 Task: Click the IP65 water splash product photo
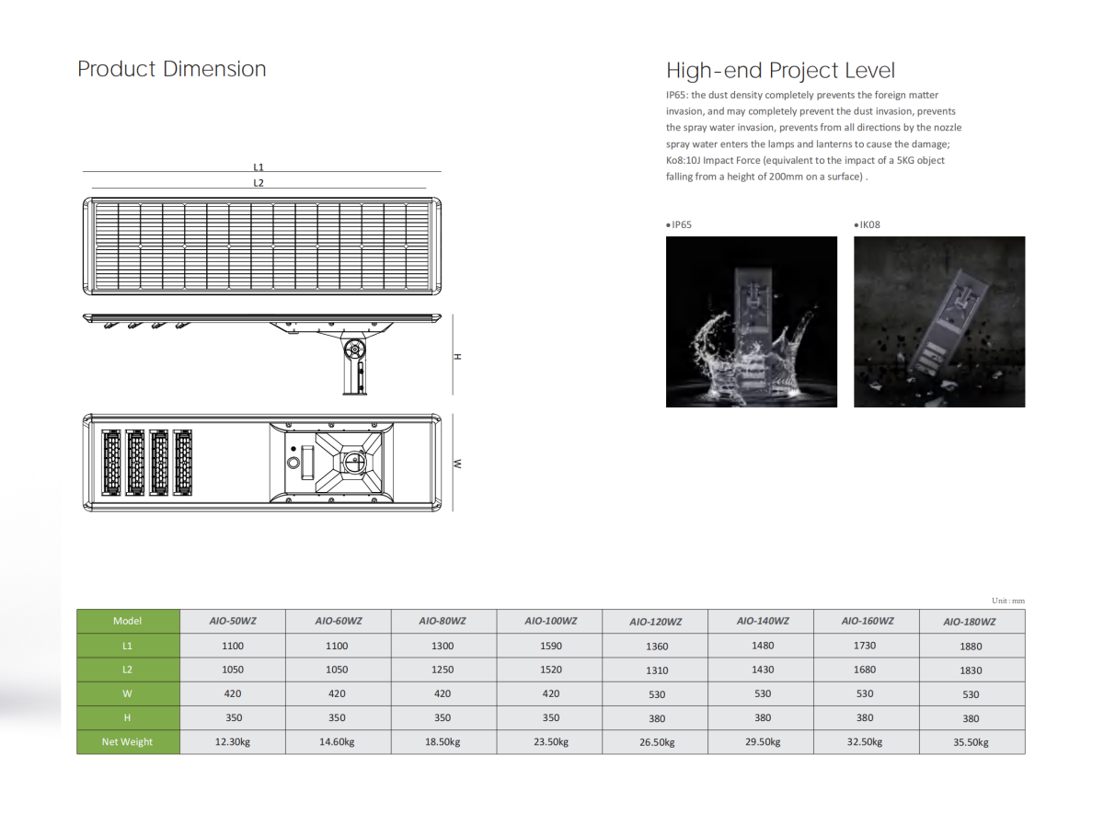752,321
